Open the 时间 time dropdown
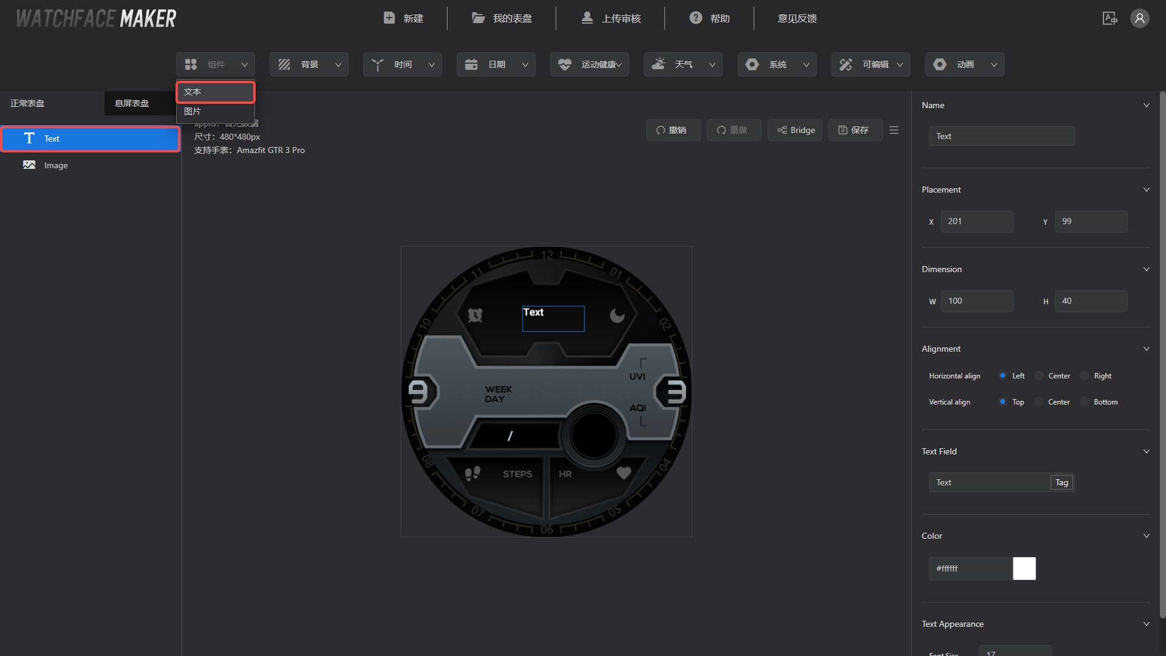This screenshot has height=656, width=1166. click(x=402, y=64)
